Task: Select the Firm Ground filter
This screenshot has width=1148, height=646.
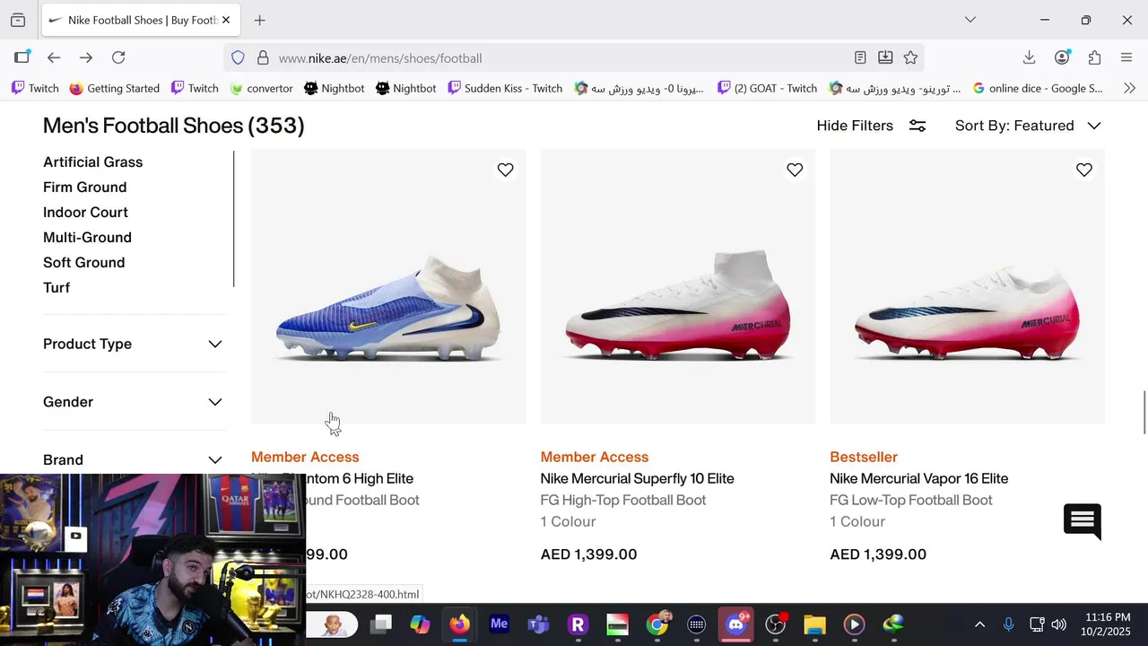Action: click(x=84, y=188)
